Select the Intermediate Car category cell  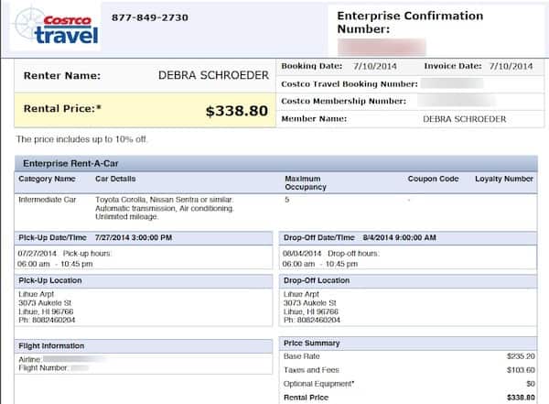tap(48, 200)
